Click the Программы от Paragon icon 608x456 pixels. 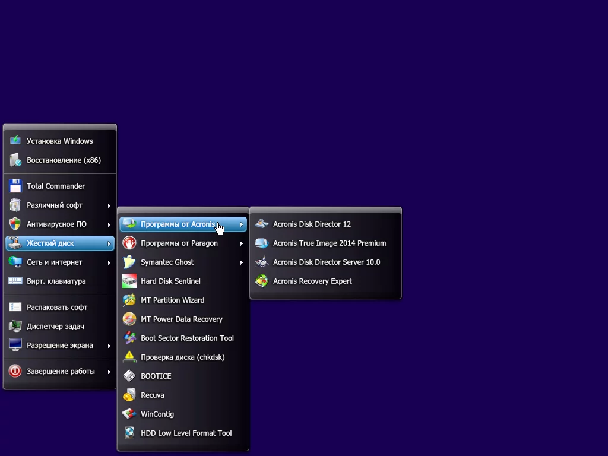(x=129, y=243)
